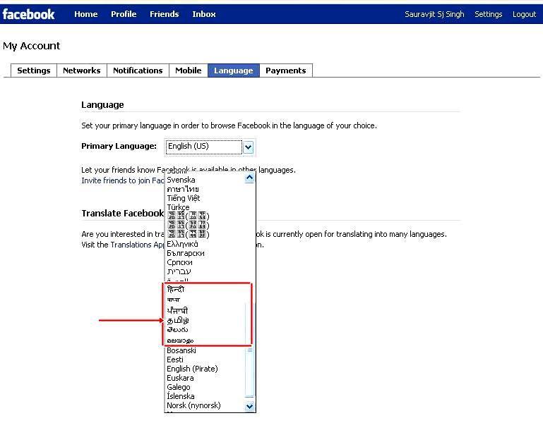The width and height of the screenshot is (543, 430).
Task: Click the language list scroll-up arrow
Action: [249, 178]
